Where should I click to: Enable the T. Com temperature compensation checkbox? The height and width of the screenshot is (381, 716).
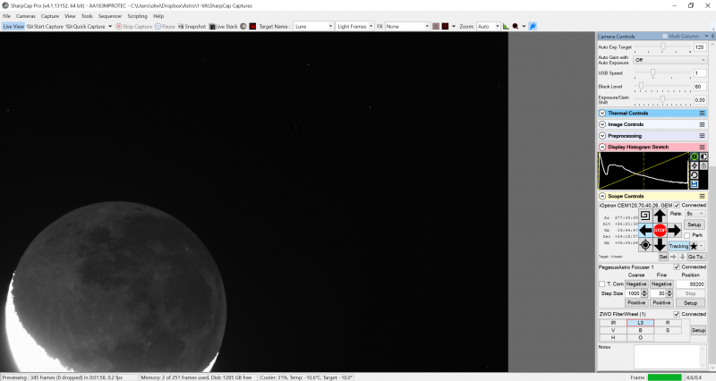[601, 284]
